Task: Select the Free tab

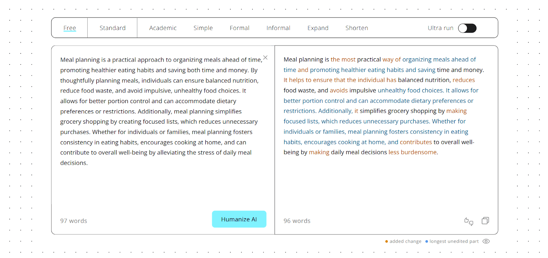Action: (70, 28)
